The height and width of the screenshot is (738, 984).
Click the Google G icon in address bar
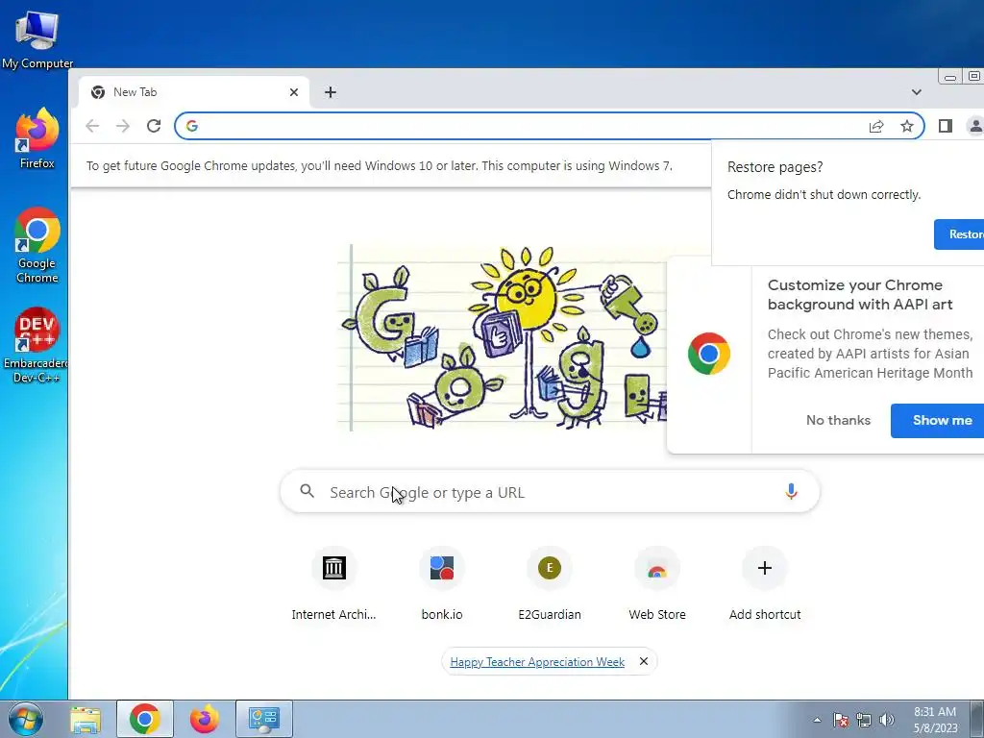coord(192,126)
